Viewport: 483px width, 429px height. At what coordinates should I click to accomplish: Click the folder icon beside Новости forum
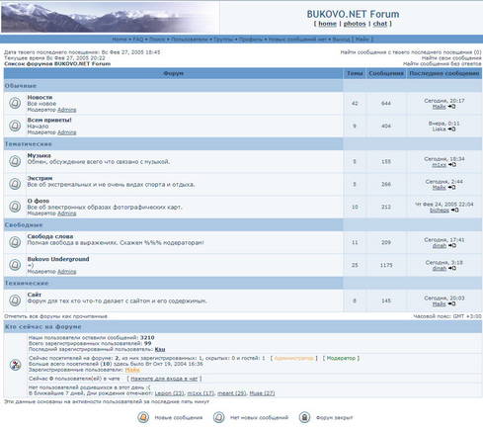pyautogui.click(x=15, y=103)
